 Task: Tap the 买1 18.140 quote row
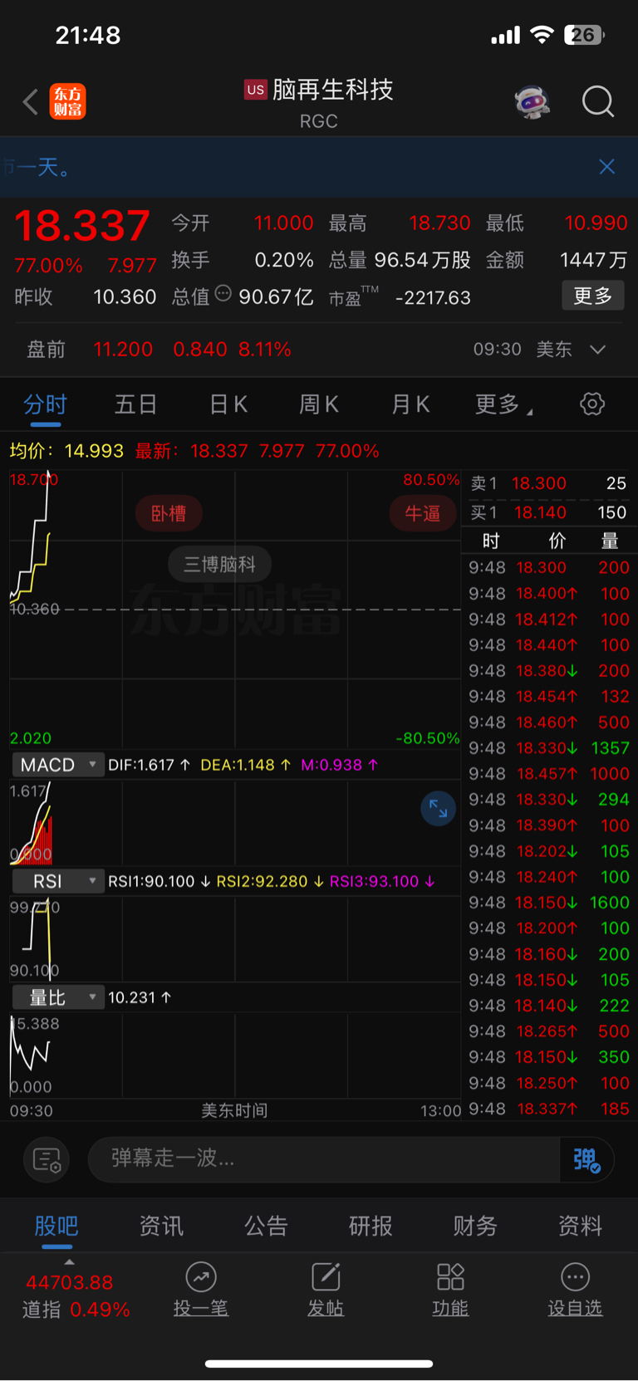[549, 512]
